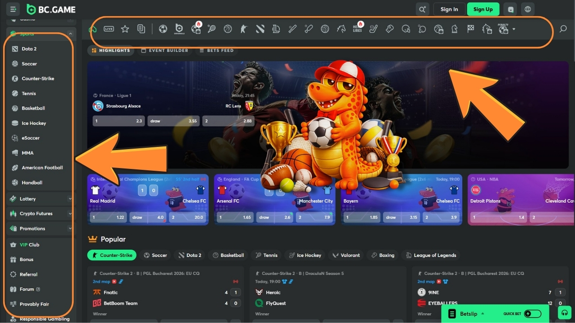Expand the Crypto Futures sidebar section
This screenshot has width=575, height=323.
(x=70, y=213)
